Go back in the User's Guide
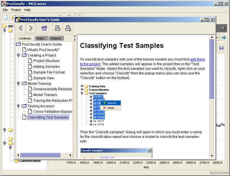Image resolution: width=230 pixels, height=176 pixels. coord(21,28)
